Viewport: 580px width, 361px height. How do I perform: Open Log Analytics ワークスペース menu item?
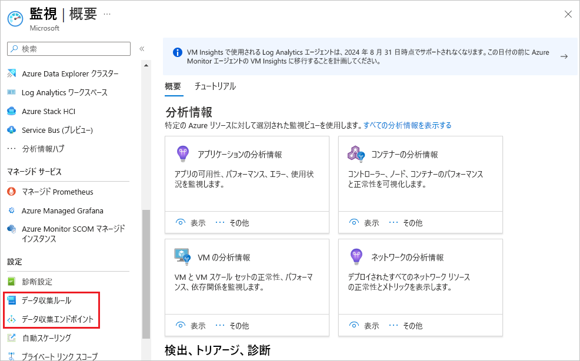pos(64,92)
